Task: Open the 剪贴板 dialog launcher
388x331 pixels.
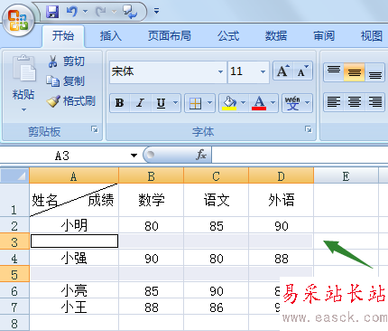Action: pyautogui.click(x=95, y=129)
